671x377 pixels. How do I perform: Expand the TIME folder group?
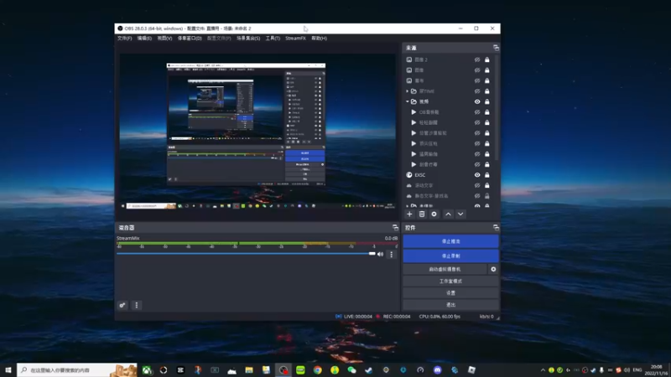[x=408, y=91]
